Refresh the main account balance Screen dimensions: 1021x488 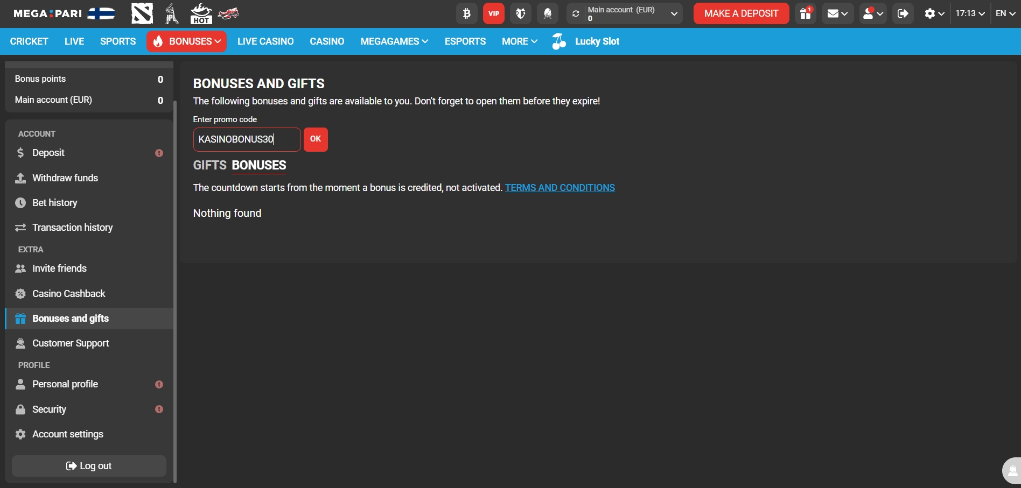coord(576,13)
